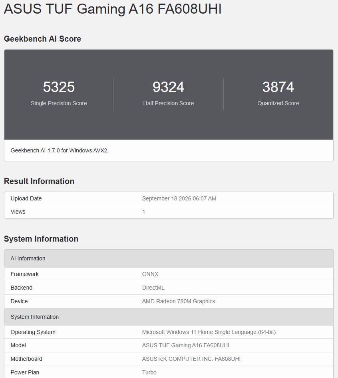Viewport: 338px width, 378px height.
Task: Click the Half Precision Score value 9324
Action: tap(169, 87)
